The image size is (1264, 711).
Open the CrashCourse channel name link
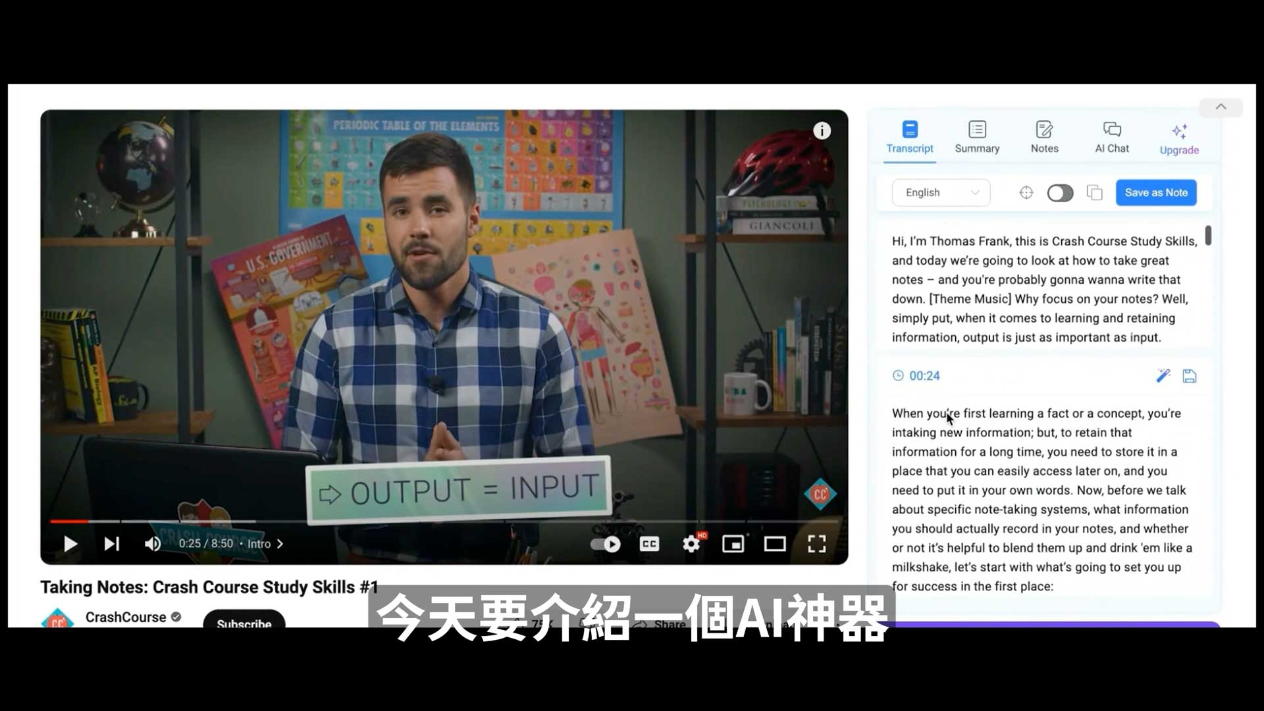pyautogui.click(x=126, y=618)
